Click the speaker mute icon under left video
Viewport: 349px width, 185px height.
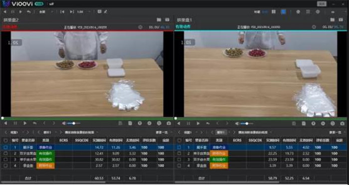tap(64, 123)
